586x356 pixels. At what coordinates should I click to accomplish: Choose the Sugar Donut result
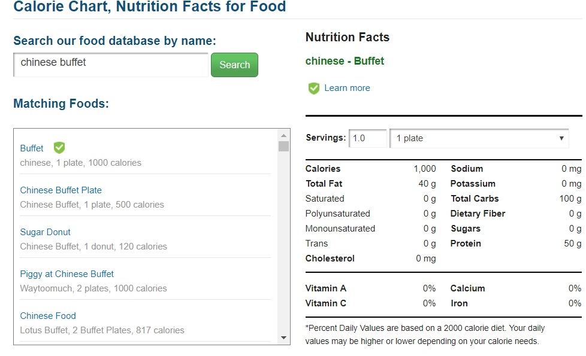coord(45,232)
